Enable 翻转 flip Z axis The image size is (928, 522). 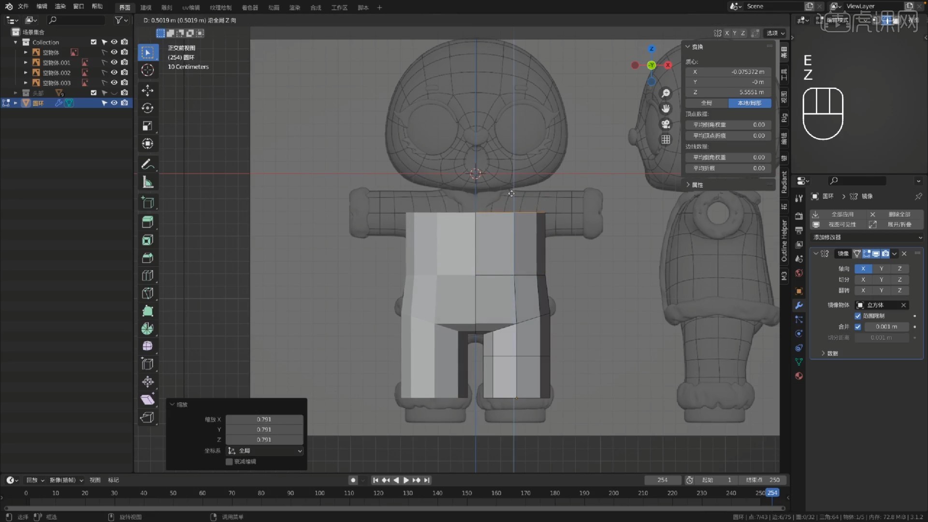(x=899, y=290)
